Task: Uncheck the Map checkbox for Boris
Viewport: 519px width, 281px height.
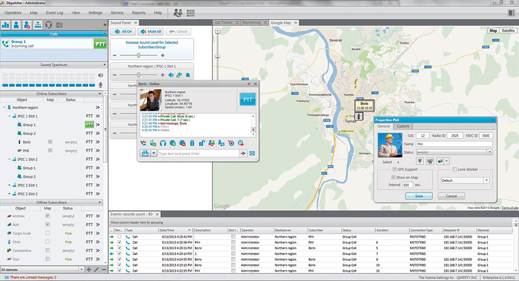Action: [x=50, y=142]
